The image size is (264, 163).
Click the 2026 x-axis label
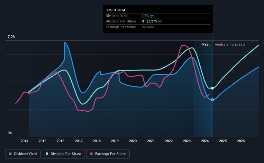tap(241, 141)
